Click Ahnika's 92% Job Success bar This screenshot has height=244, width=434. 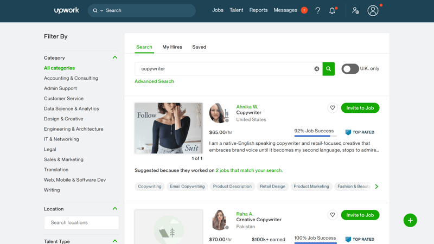[x=315, y=136]
